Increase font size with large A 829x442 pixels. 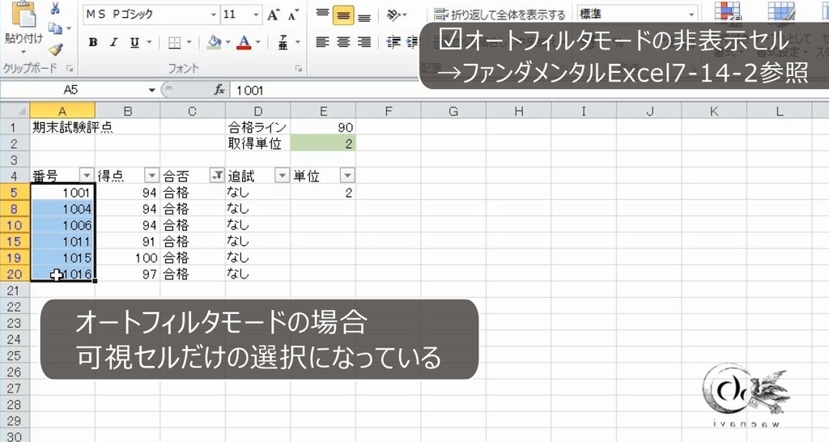point(273,15)
